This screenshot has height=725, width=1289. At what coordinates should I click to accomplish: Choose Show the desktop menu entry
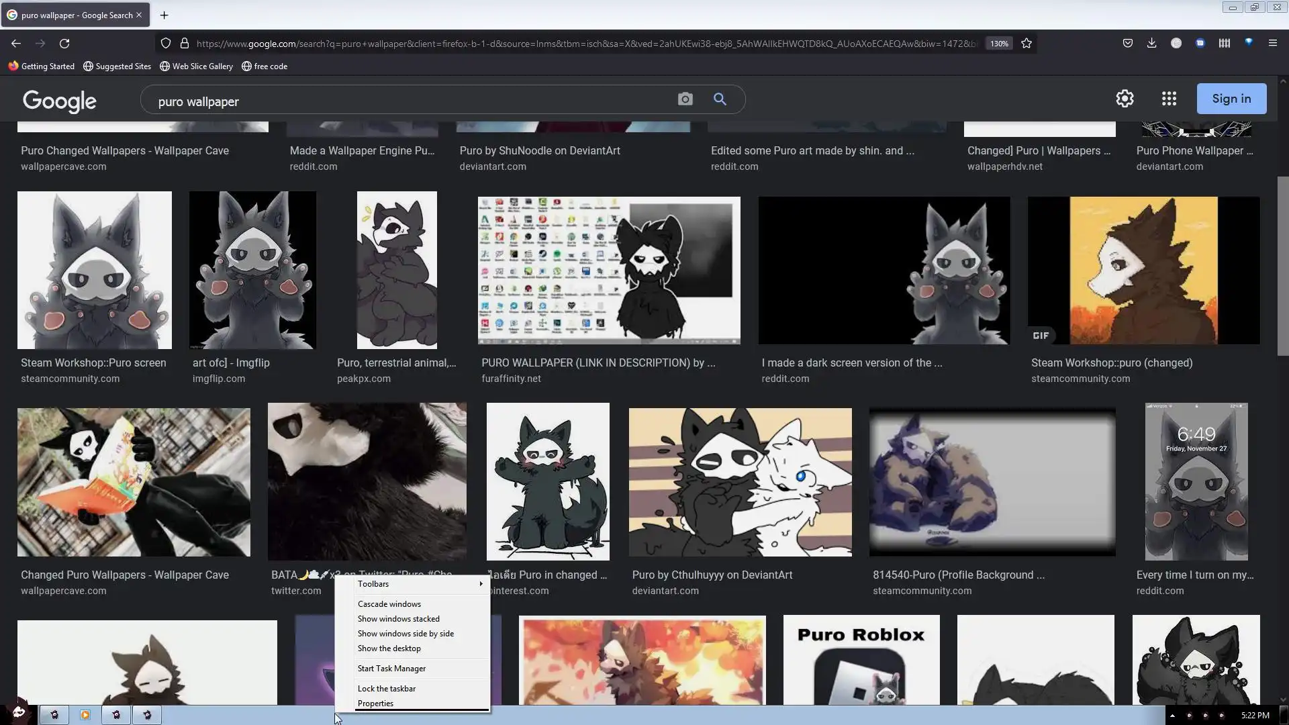click(x=389, y=648)
